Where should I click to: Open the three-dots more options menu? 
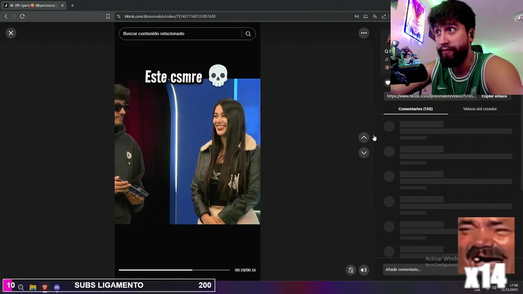[364, 33]
